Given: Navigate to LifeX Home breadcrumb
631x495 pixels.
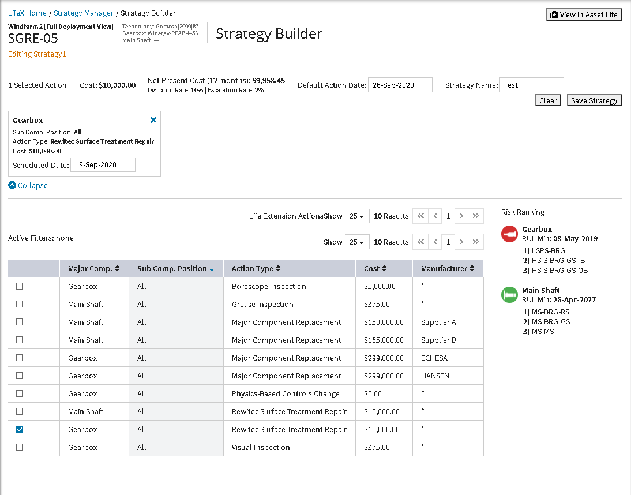Looking at the screenshot, I should (x=27, y=13).
